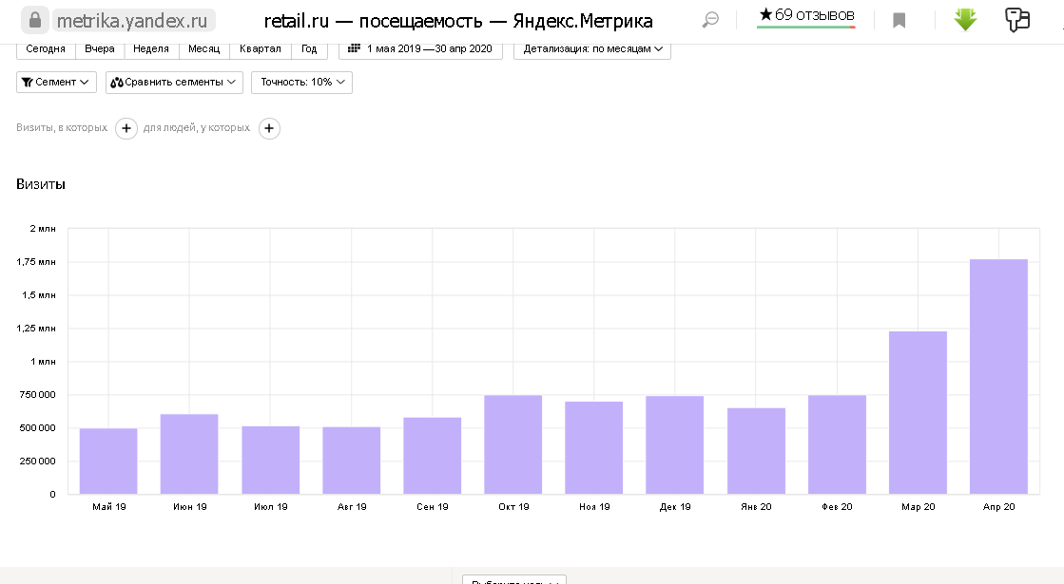This screenshot has width=1064, height=584.
Task: Open the Сегмент dropdown
Action: point(56,82)
